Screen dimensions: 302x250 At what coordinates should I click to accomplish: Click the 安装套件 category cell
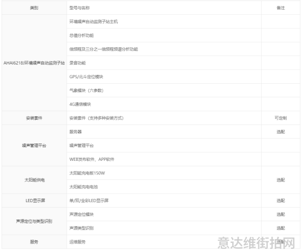click(x=34, y=118)
